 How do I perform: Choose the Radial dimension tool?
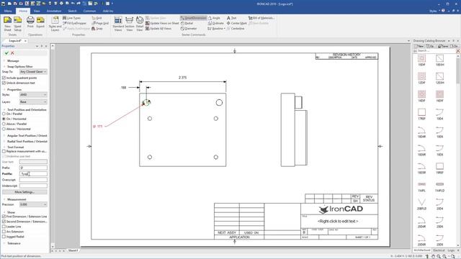click(x=187, y=23)
